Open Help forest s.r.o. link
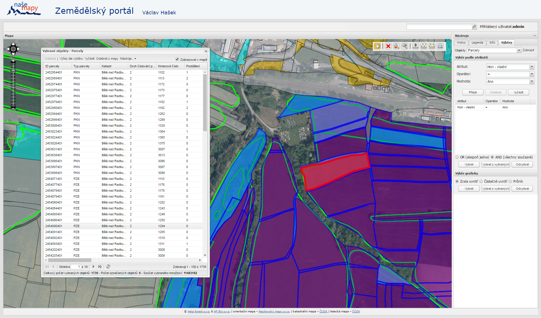This screenshot has width=541, height=318. click(x=199, y=311)
